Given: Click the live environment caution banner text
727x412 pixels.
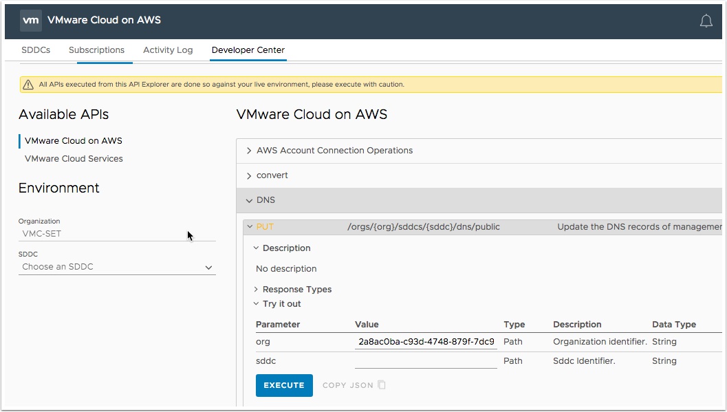Looking at the screenshot, I should pos(221,85).
